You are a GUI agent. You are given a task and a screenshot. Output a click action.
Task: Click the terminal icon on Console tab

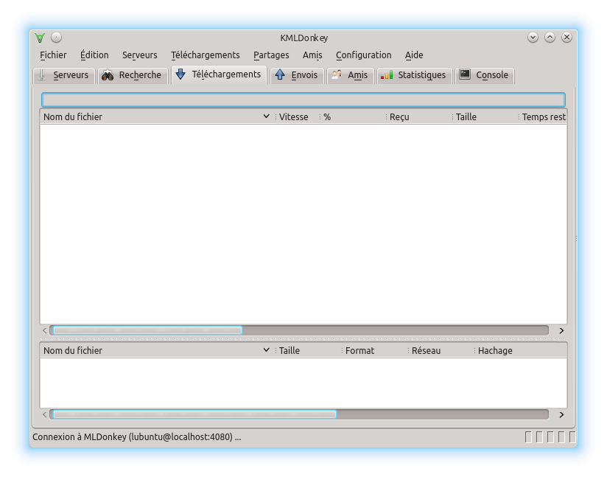pos(465,74)
